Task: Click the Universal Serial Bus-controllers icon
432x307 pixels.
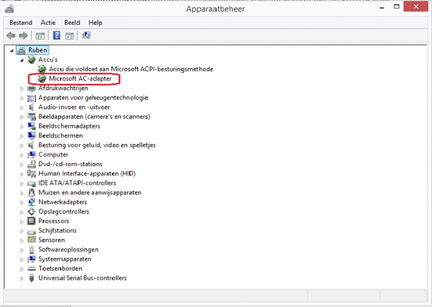Action: coord(31,278)
